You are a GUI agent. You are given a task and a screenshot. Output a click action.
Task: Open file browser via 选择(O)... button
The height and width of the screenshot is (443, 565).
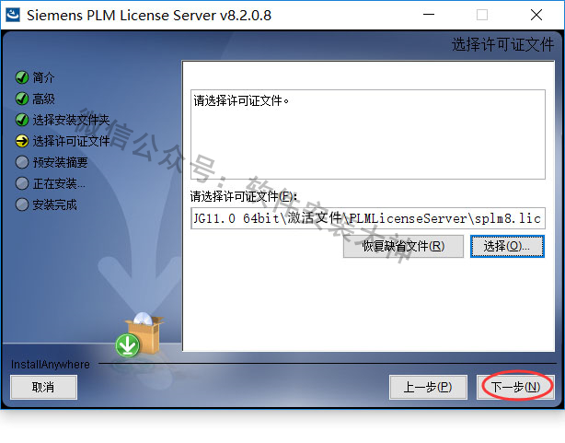(x=507, y=247)
